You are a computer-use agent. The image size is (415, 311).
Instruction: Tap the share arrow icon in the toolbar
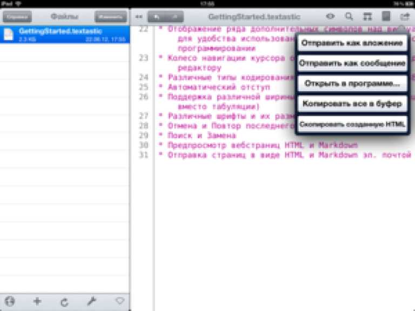(x=404, y=17)
